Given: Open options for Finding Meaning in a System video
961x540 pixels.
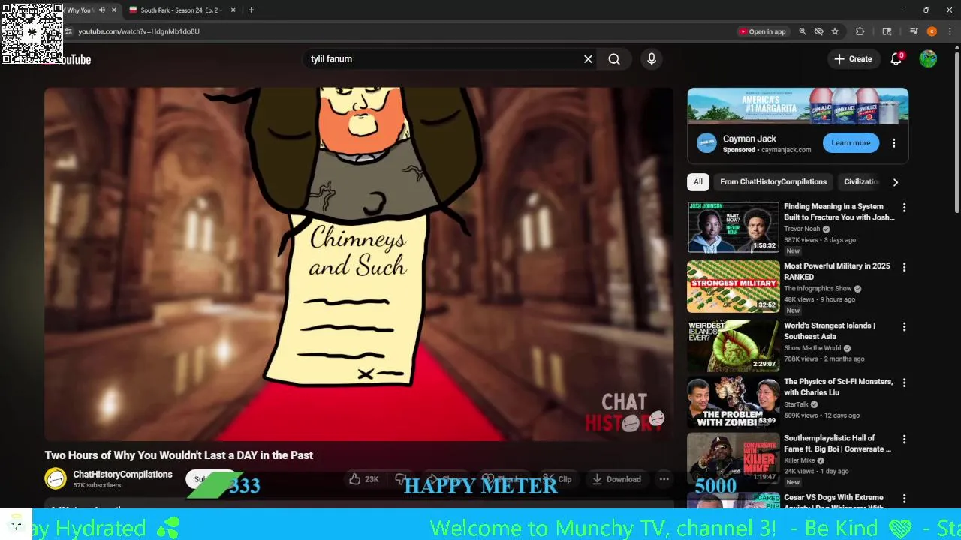Looking at the screenshot, I should tap(904, 208).
